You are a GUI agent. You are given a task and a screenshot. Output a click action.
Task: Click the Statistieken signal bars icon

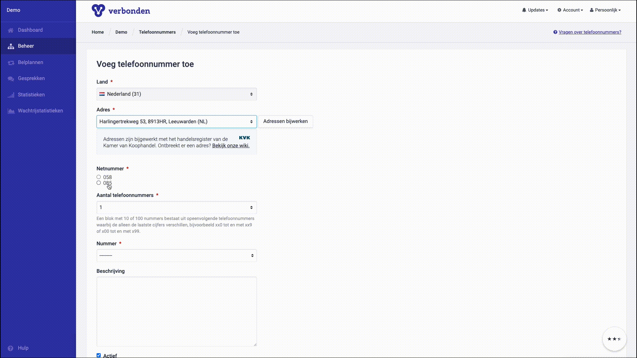pos(11,95)
